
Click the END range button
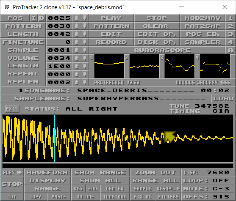click(x=93, y=189)
